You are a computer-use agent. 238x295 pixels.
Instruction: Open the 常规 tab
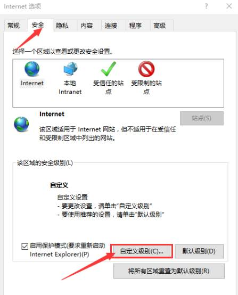(13, 26)
